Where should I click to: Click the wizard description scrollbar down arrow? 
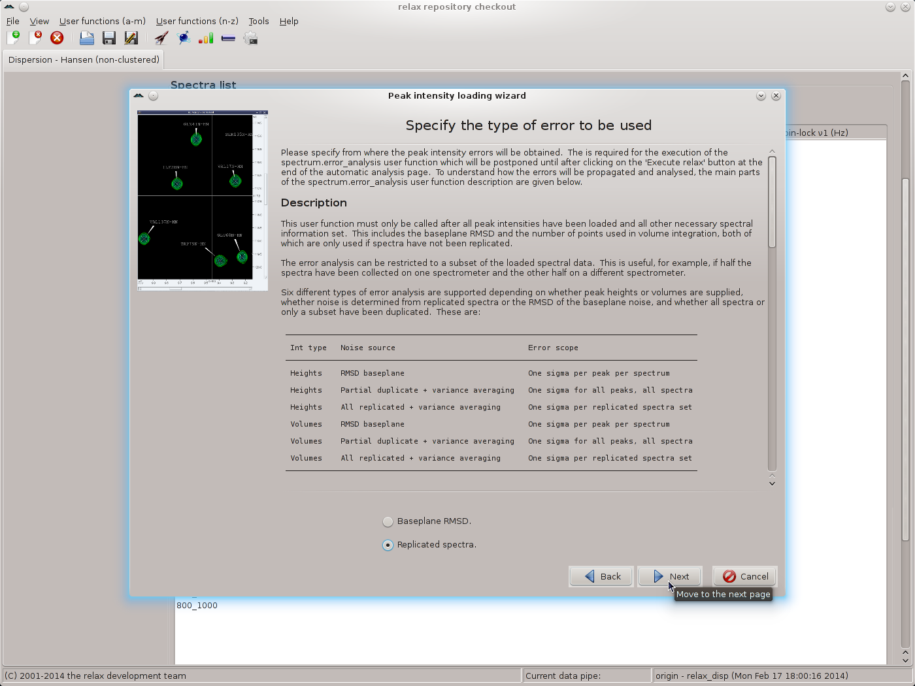click(772, 483)
